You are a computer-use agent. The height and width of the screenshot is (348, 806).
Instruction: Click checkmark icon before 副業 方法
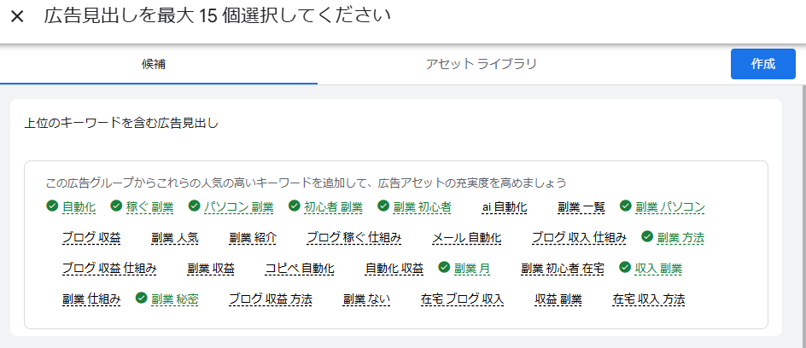tap(647, 237)
